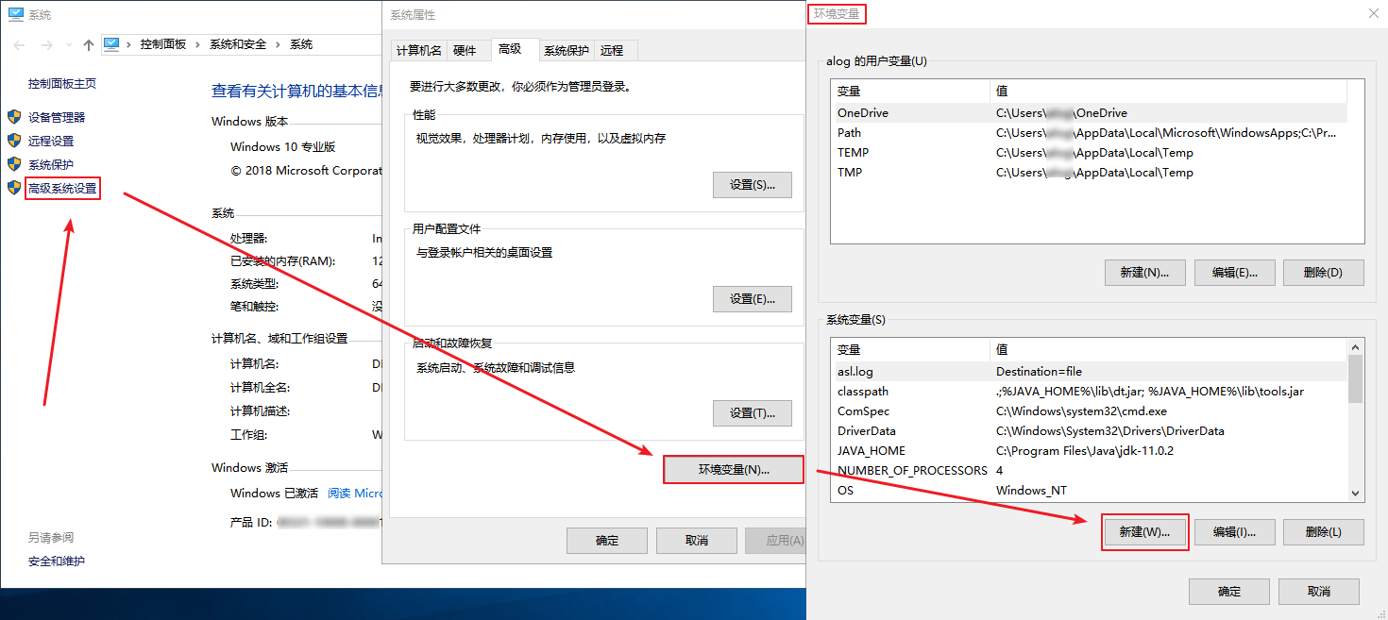Click 新建(W) under system variables

point(1144,531)
